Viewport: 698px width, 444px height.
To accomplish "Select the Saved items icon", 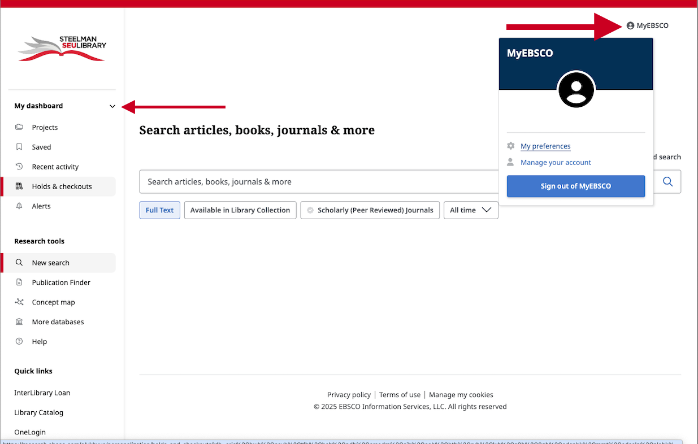I will (19, 147).
